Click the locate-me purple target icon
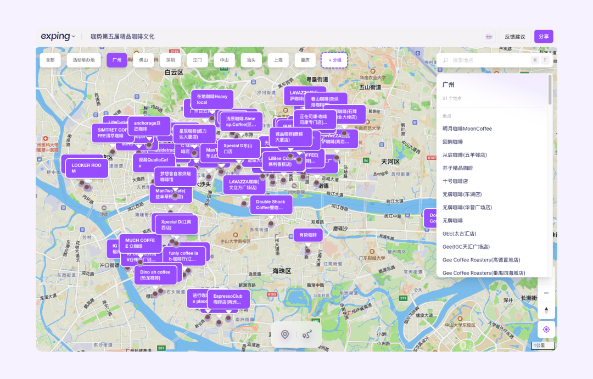This screenshot has width=593, height=379. point(546,329)
